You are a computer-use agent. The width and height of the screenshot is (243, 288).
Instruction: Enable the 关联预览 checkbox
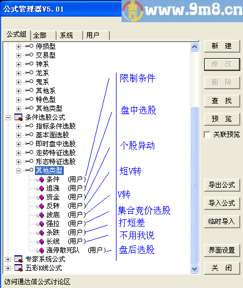207,135
